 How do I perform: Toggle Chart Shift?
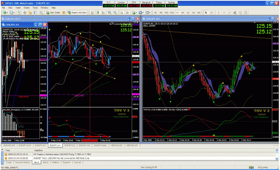127,13
